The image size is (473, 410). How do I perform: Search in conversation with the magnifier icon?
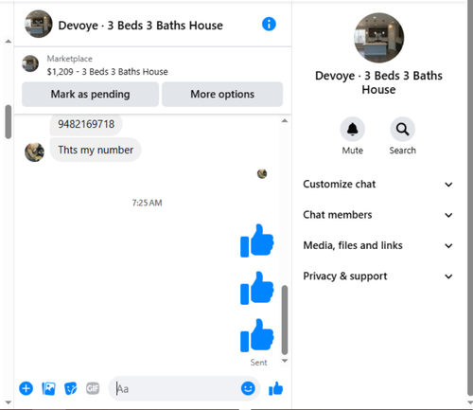[x=402, y=129]
